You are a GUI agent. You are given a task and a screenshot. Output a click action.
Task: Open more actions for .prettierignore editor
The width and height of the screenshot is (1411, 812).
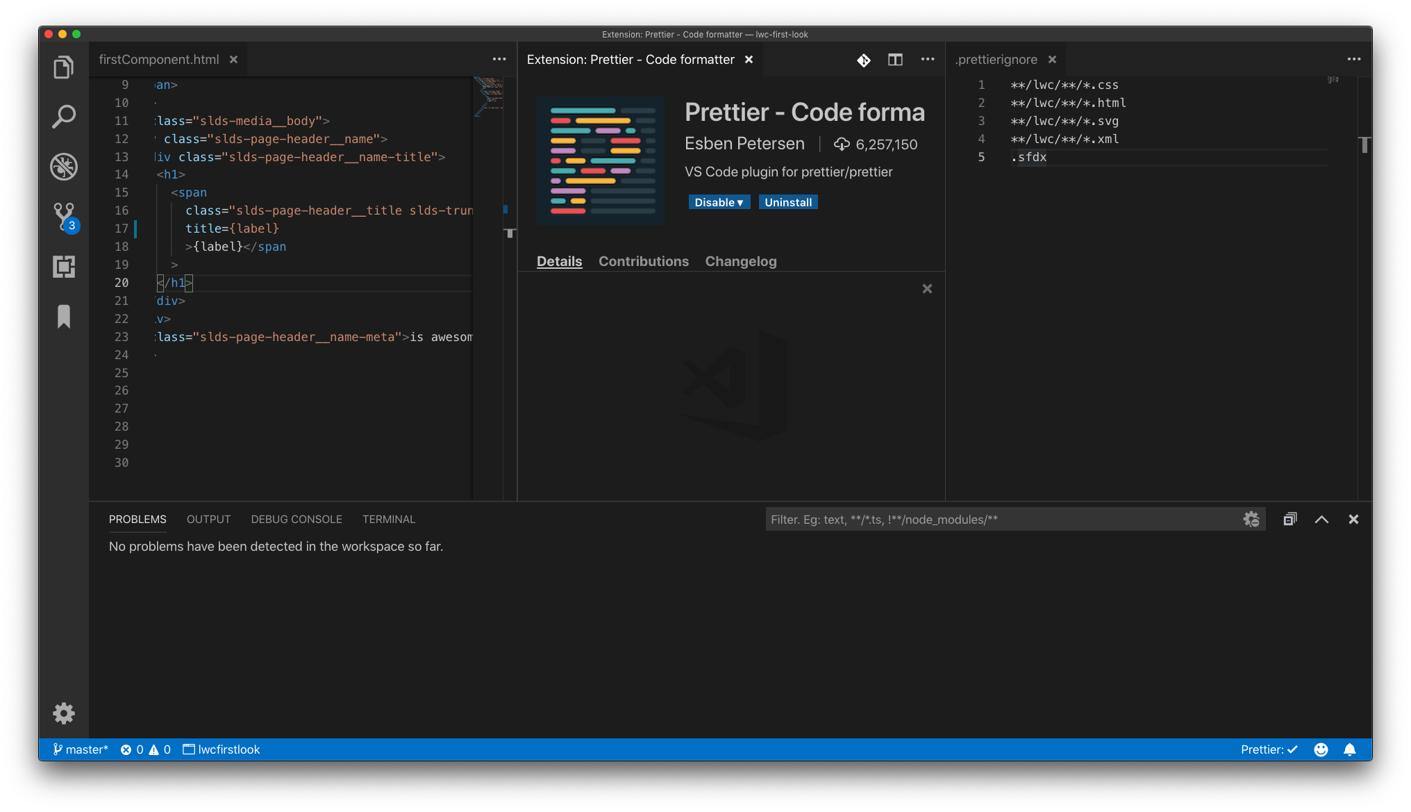[1354, 60]
